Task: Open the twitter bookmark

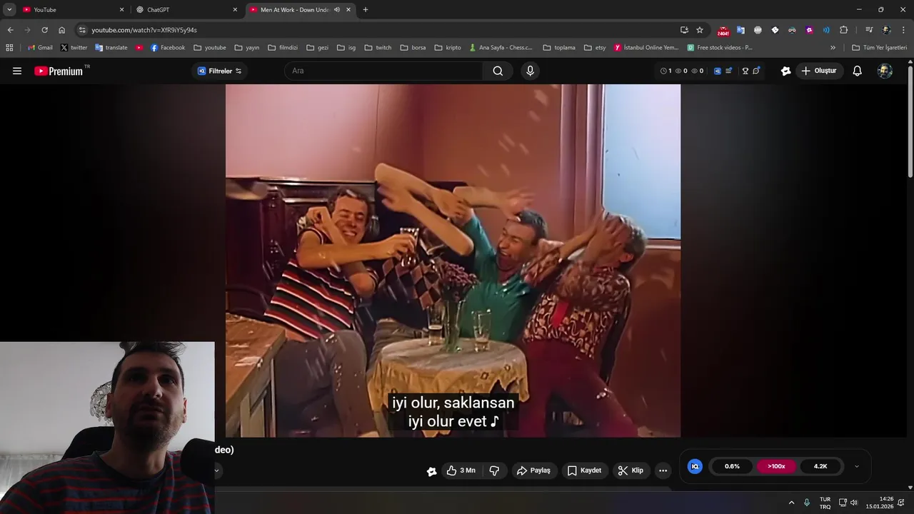Action: 74,48
